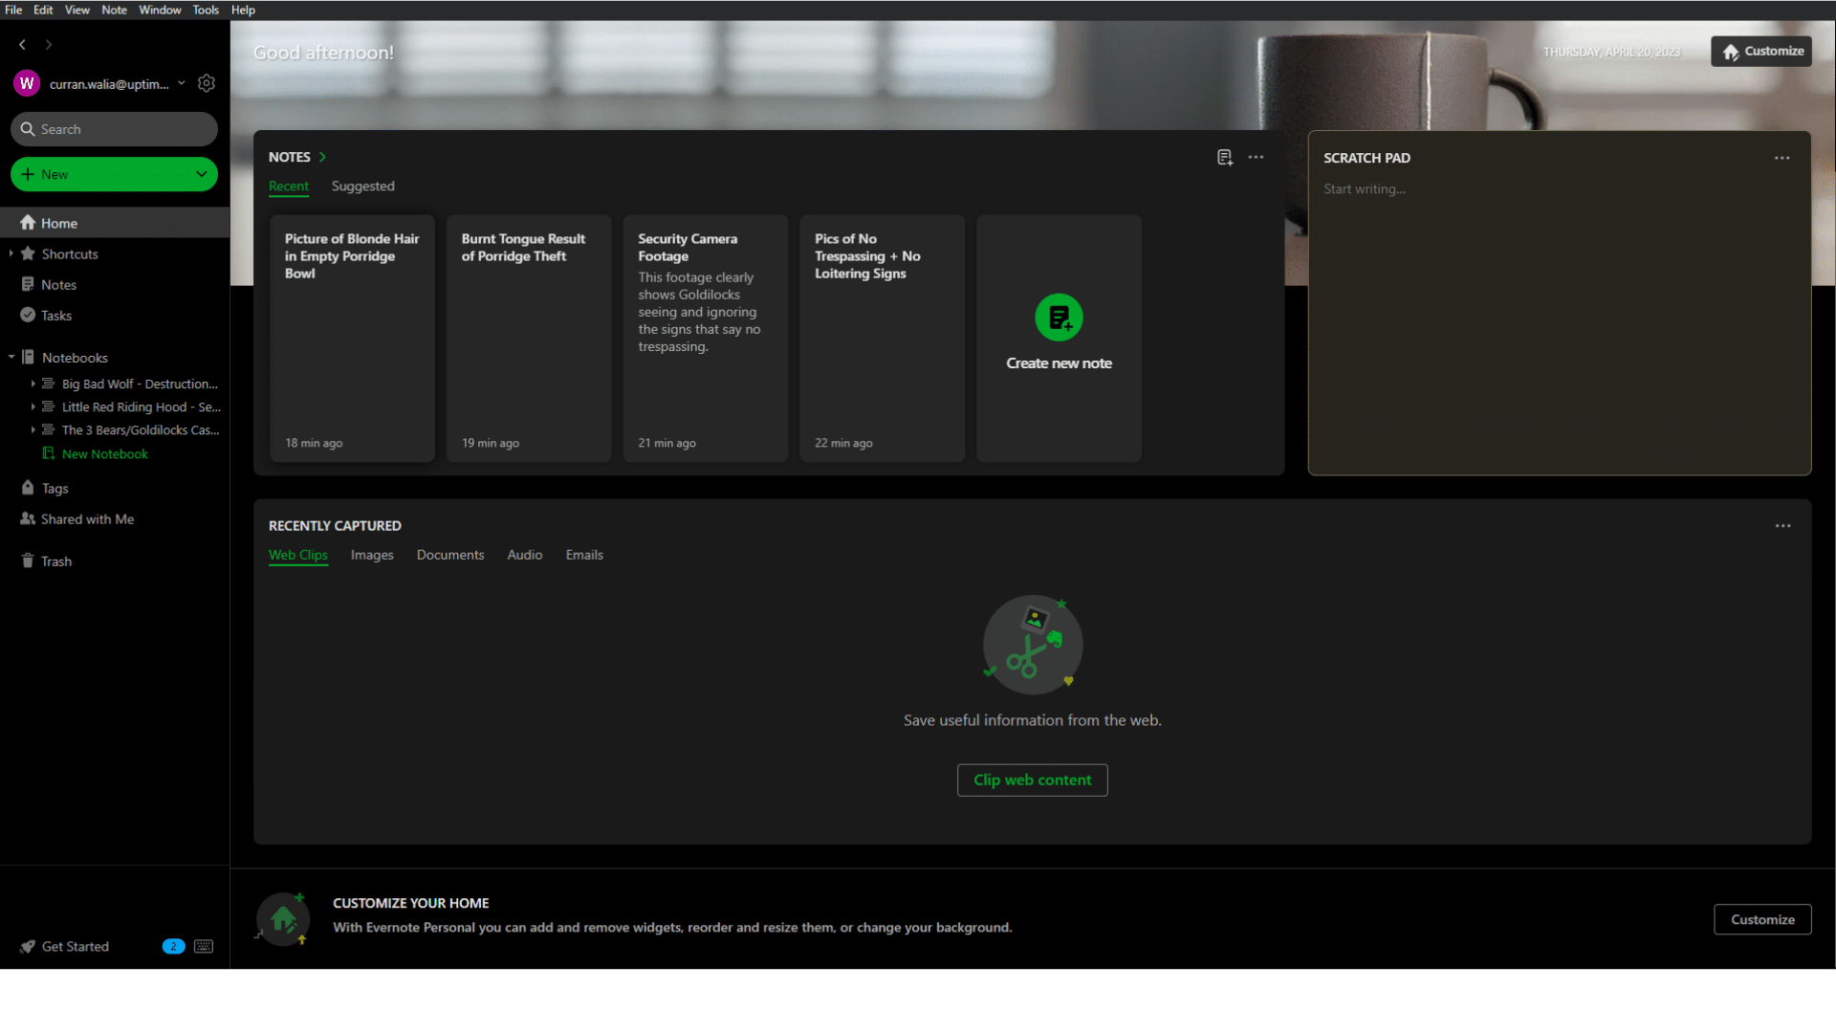Expand Big Bad Wolf notebook stack

click(33, 384)
